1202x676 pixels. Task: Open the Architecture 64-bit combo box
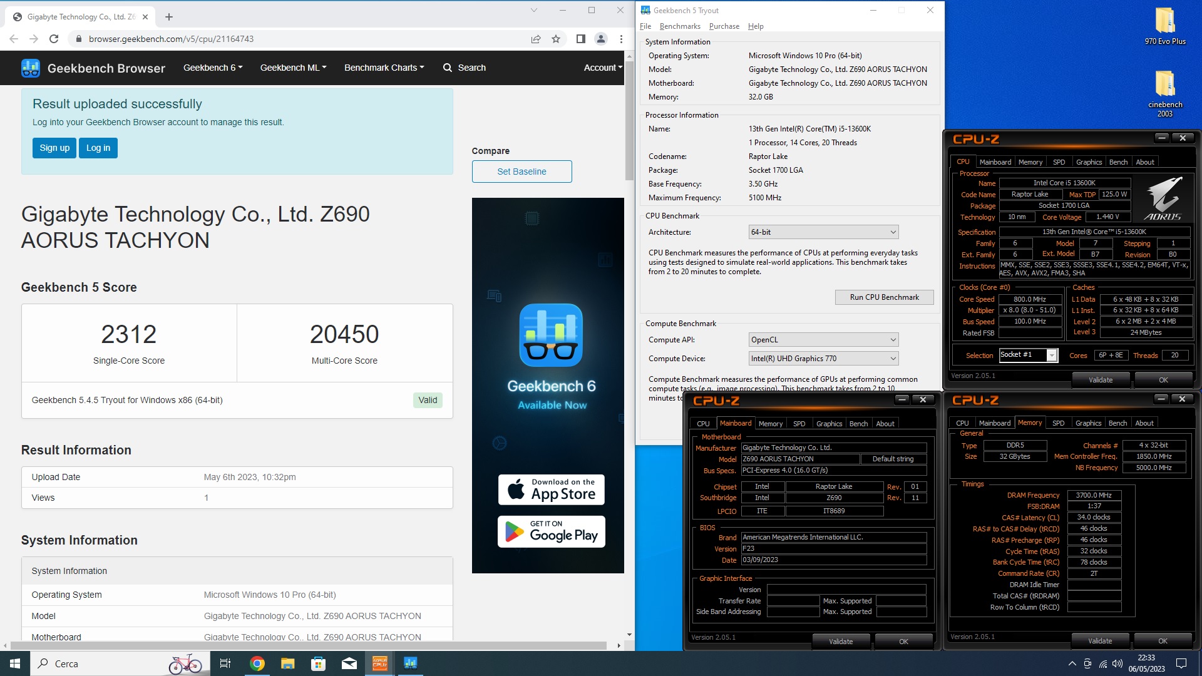(x=823, y=232)
